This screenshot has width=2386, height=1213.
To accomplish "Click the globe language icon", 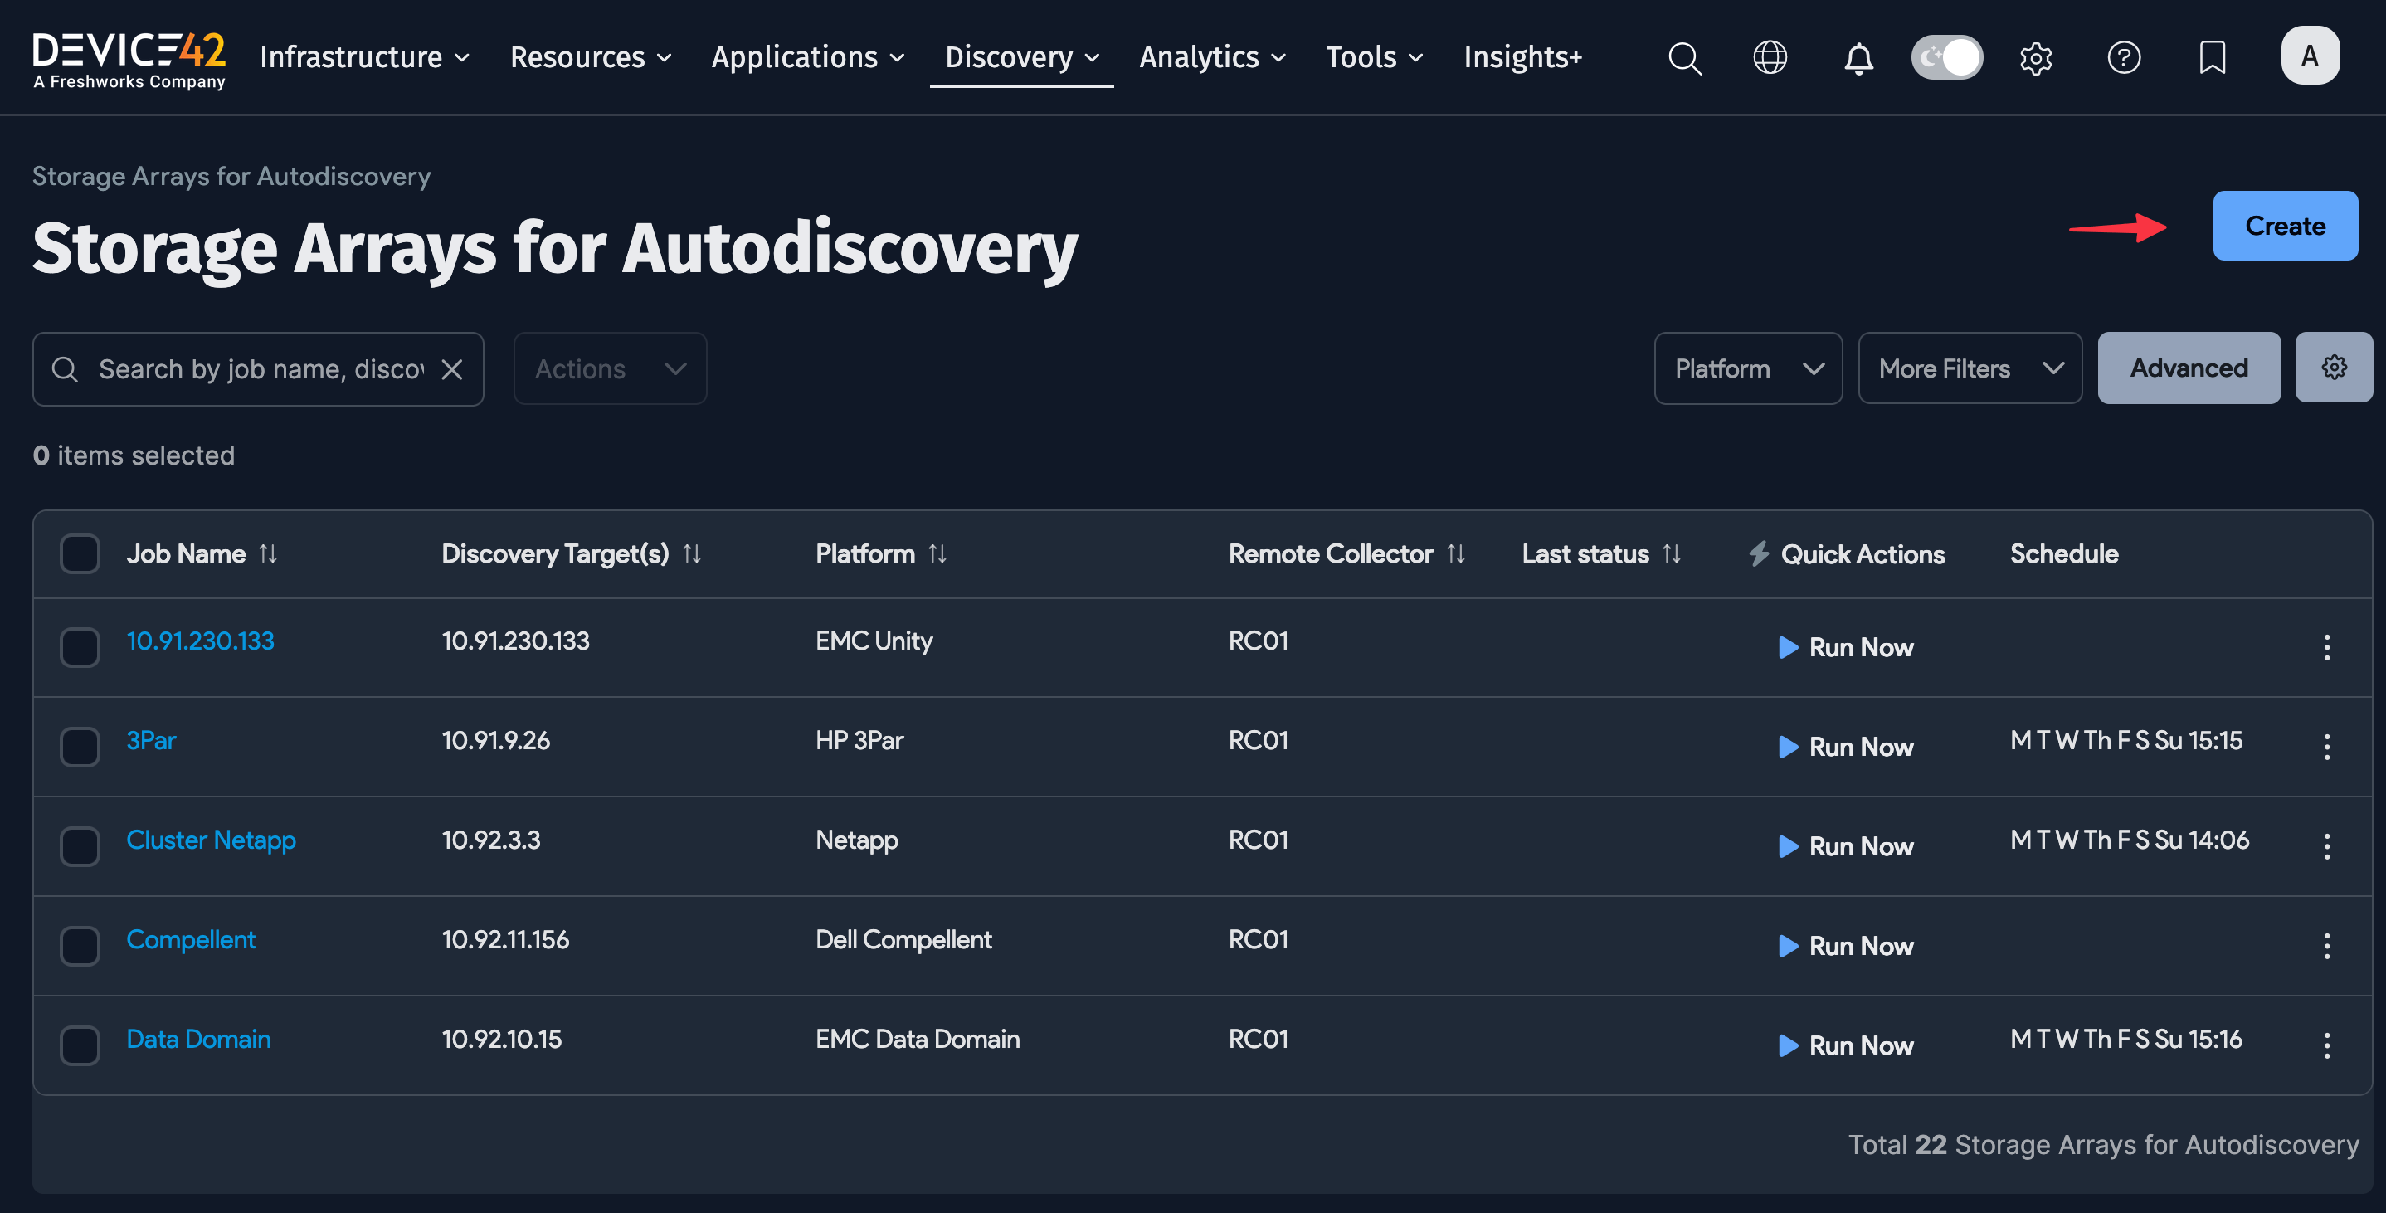I will tap(1770, 57).
